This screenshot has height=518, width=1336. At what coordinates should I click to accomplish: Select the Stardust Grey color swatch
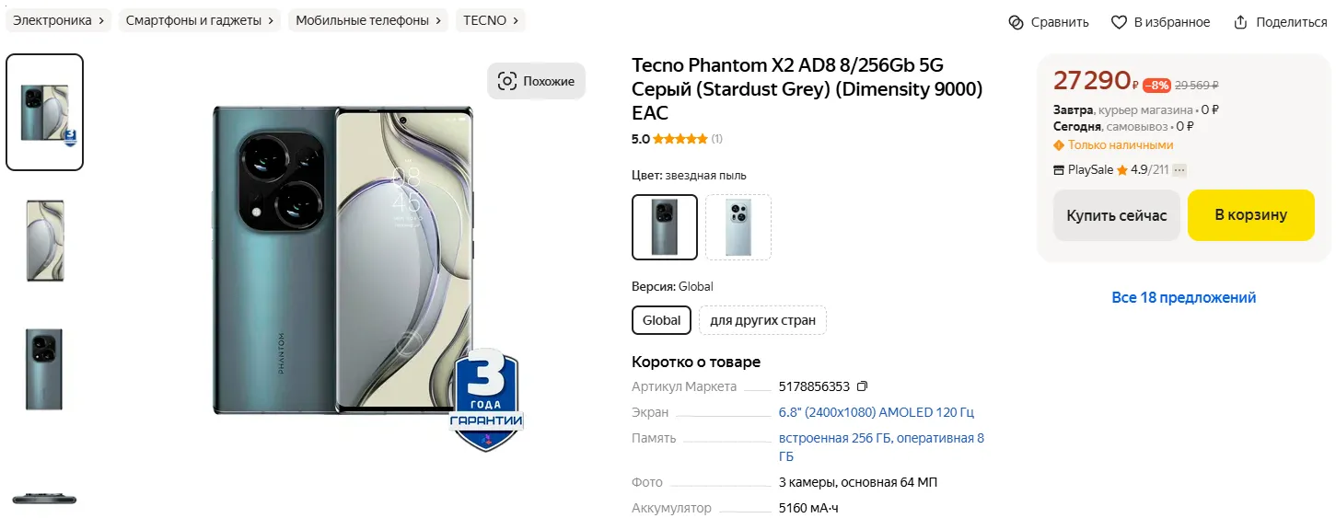point(665,227)
